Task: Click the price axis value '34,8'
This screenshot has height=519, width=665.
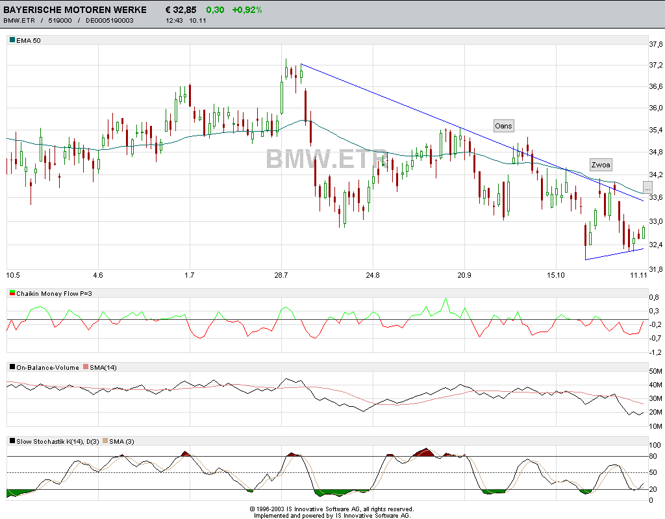Action: (x=656, y=152)
